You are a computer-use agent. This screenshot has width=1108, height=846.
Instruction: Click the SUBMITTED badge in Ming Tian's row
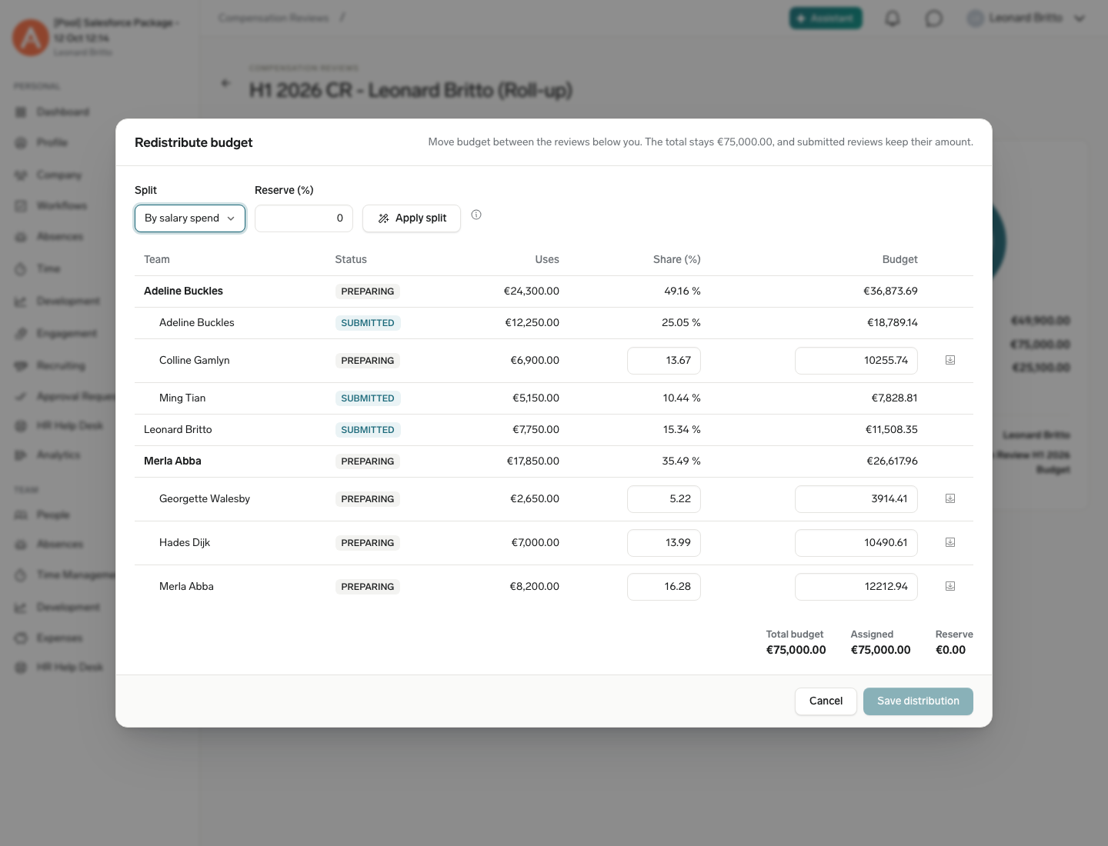pyautogui.click(x=368, y=398)
